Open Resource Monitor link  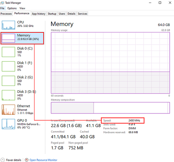[x=43, y=160]
